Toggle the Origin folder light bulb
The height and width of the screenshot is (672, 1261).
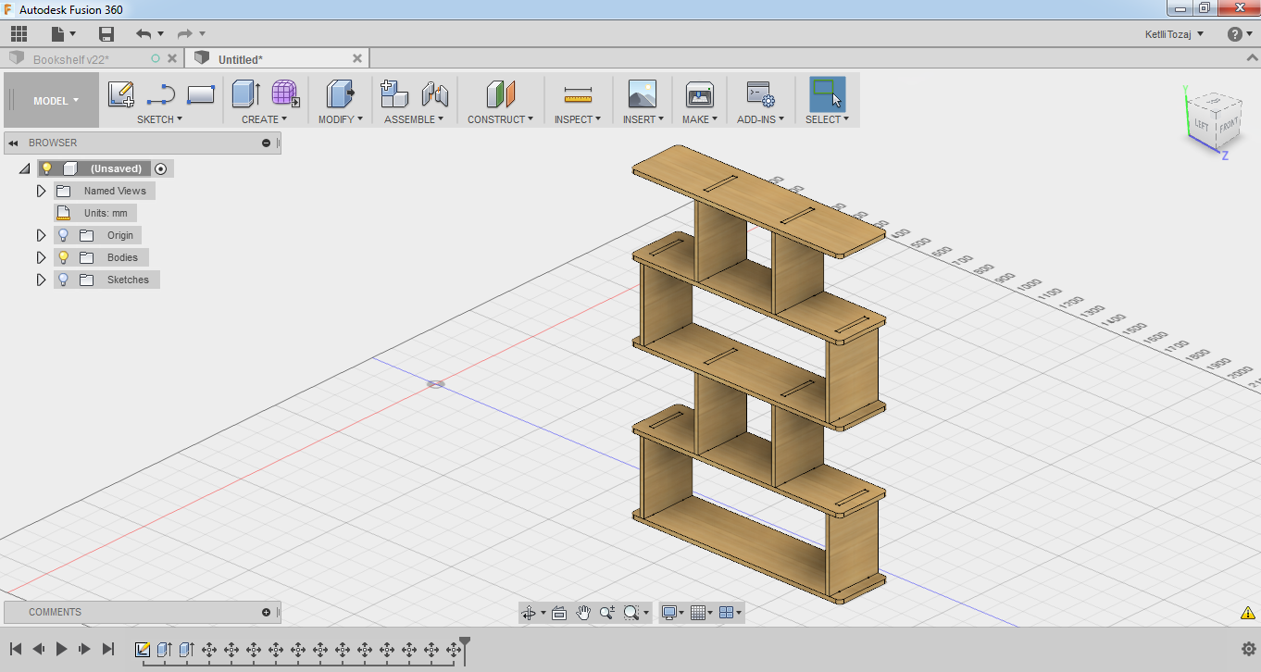(x=63, y=235)
